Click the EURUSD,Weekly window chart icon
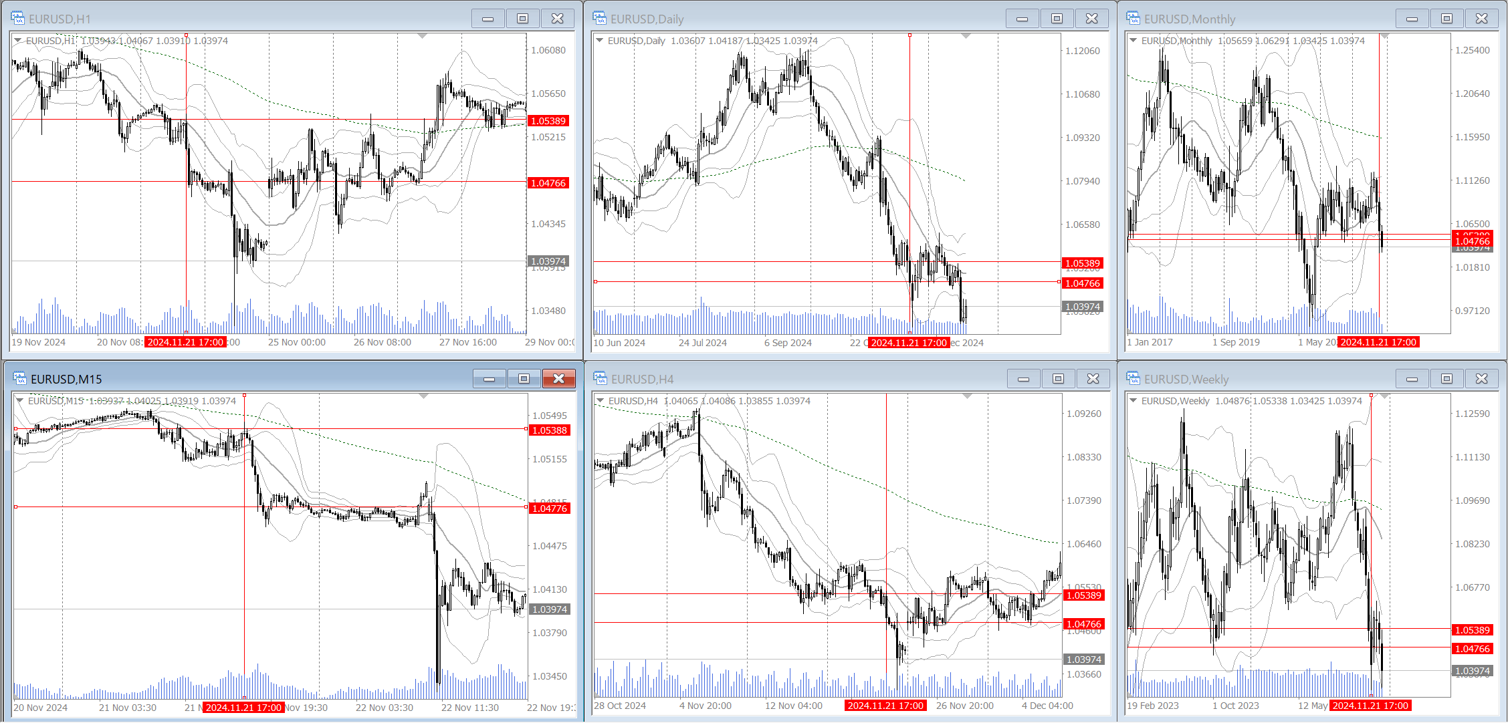1508x723 pixels. [1134, 378]
